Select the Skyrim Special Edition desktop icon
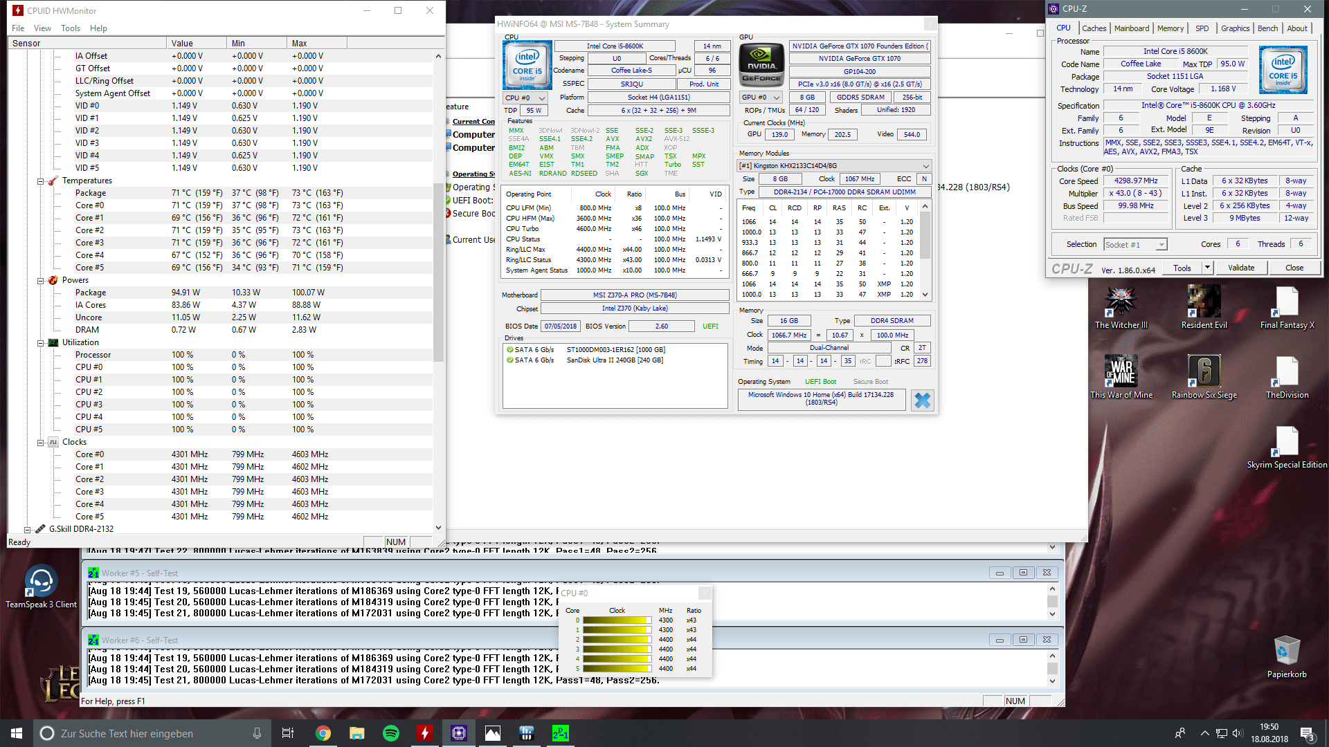The height and width of the screenshot is (747, 1329). pos(1287,448)
